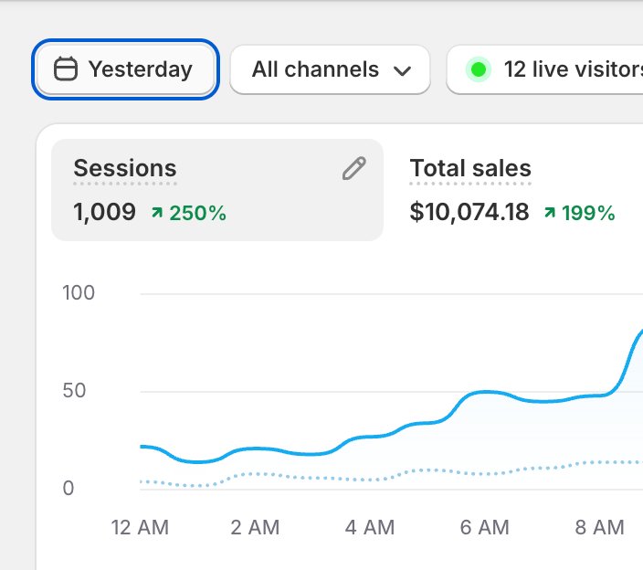Click the 2 AM axis label
The height and width of the screenshot is (570, 643).
click(255, 527)
